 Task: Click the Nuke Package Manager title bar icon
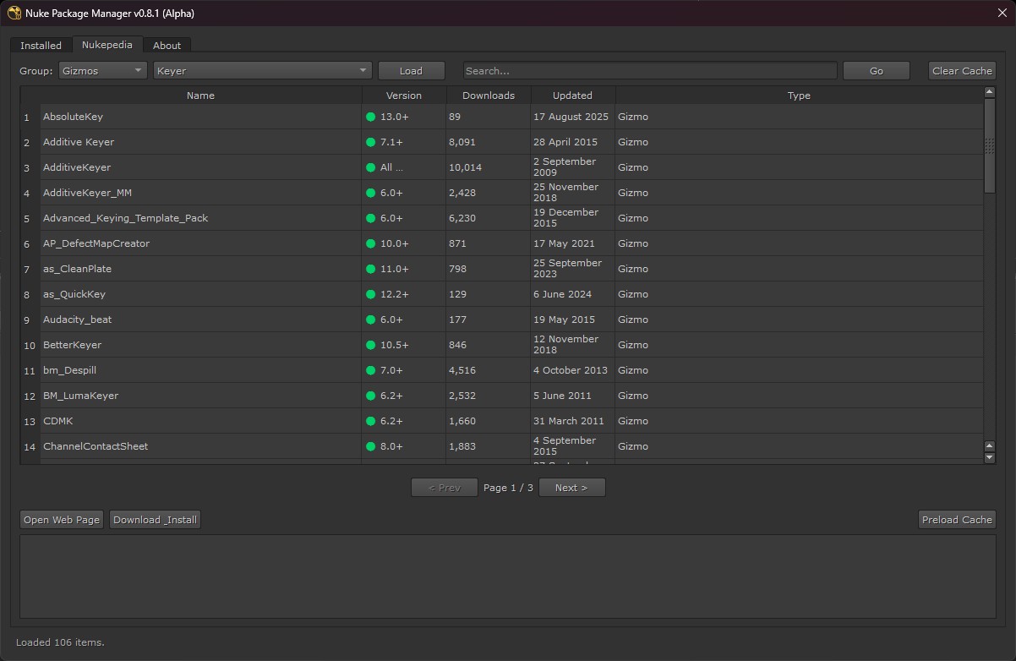coord(14,13)
